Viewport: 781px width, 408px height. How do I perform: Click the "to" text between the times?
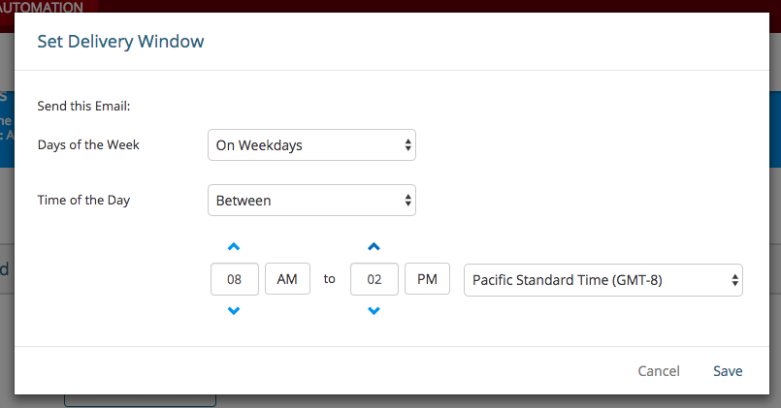tap(329, 279)
